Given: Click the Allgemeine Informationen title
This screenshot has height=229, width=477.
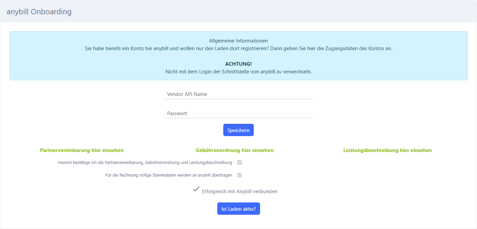Looking at the screenshot, I should (238, 41).
